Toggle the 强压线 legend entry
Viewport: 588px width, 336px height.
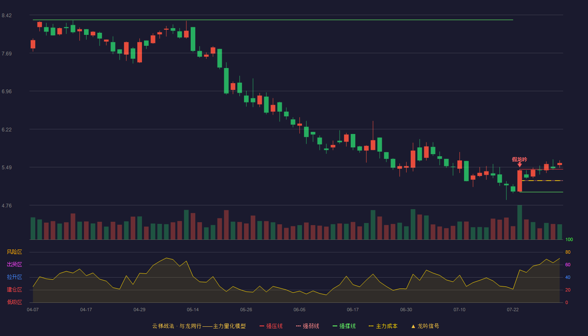[x=271, y=326]
